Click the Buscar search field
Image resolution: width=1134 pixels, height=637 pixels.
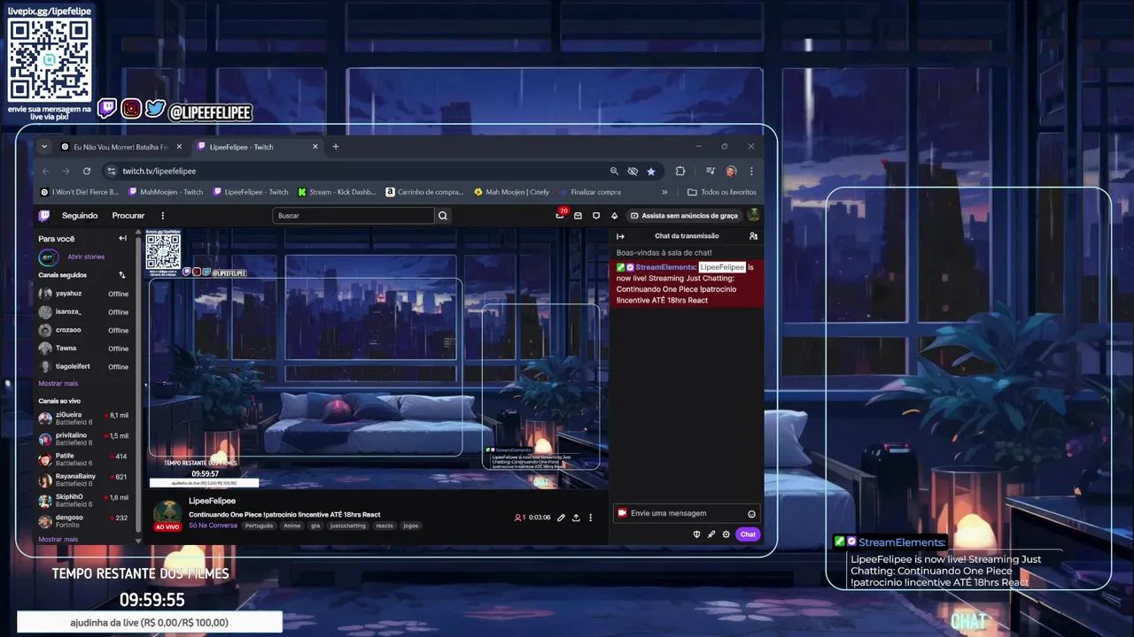pos(353,216)
